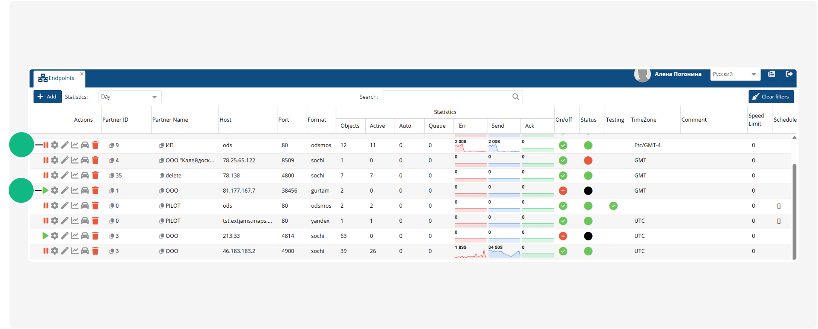The height and width of the screenshot is (329, 818).
Task: Close the Endpoints tab
Action: pos(82,74)
